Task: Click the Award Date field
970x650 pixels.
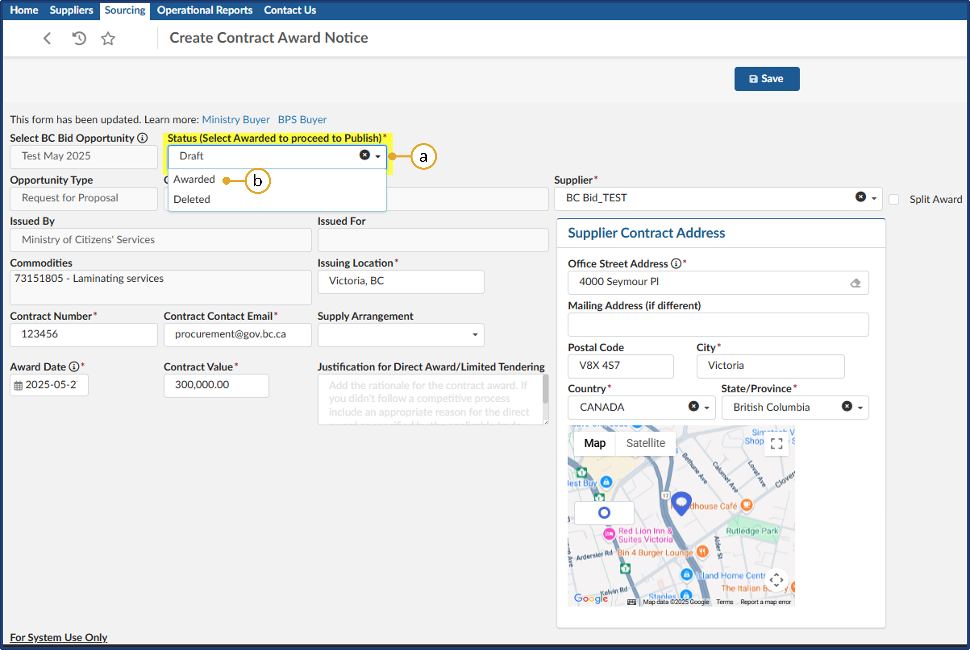Action: tap(49, 385)
